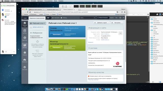Open the Добавить гаджет dropdown
This screenshot has width=163, height=91.
click(101, 23)
